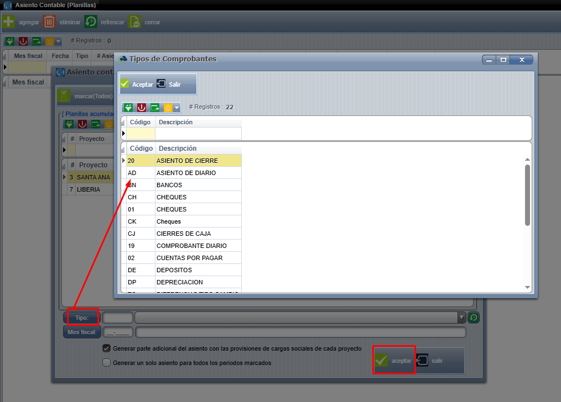Click green filter icon under Planillas acumuladas
Image resolution: width=561 pixels, height=402 pixels.
tap(69, 124)
